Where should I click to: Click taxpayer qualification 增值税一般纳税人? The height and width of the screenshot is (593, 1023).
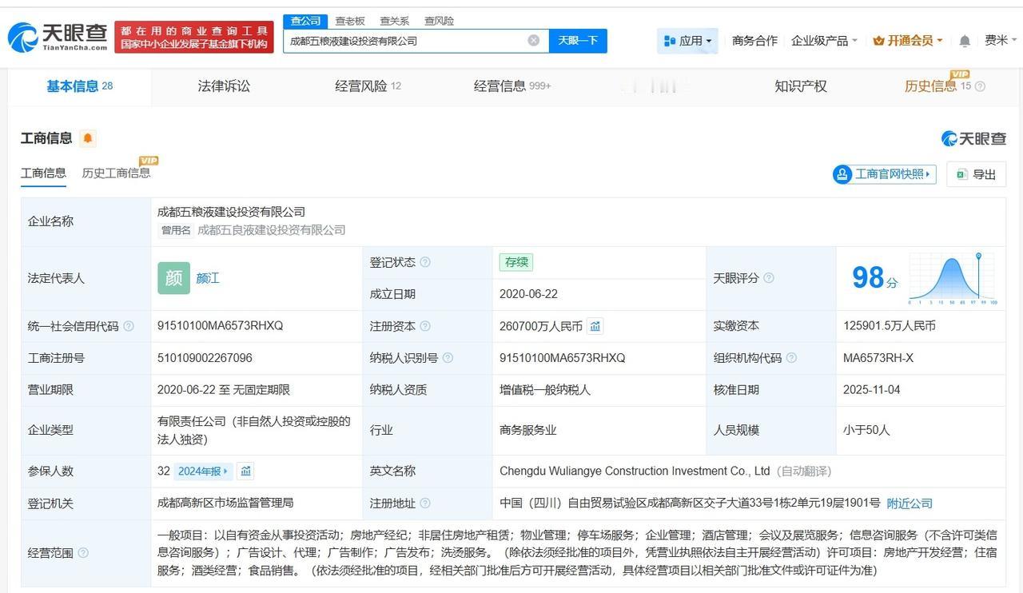(x=545, y=390)
